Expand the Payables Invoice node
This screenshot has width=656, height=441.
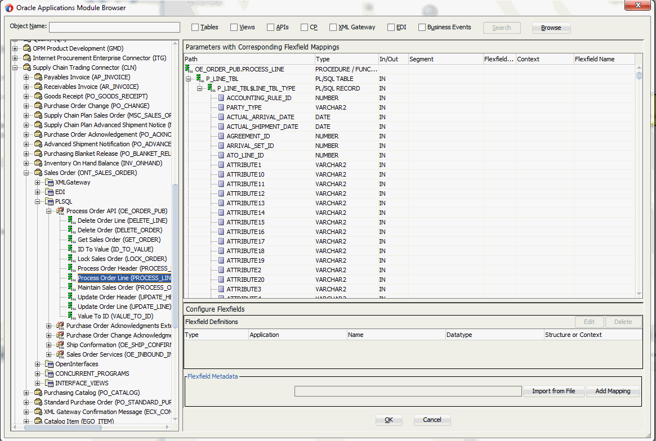click(x=26, y=77)
